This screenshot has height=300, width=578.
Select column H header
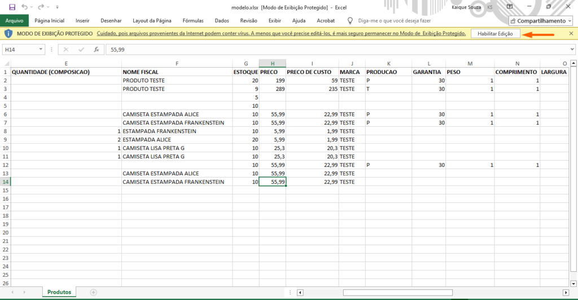tap(272, 63)
